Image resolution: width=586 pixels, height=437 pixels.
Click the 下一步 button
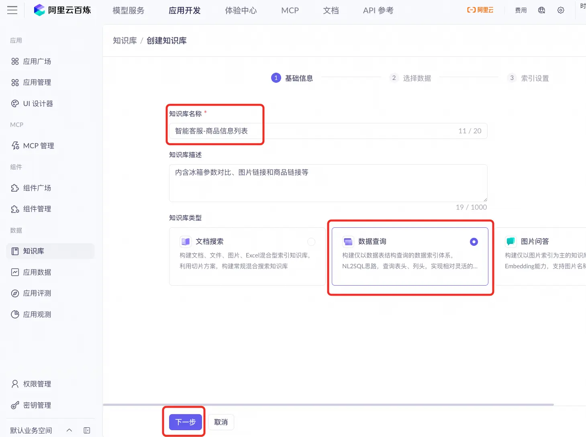pos(186,422)
